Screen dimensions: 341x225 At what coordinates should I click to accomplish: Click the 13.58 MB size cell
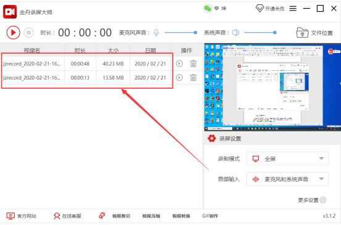[x=113, y=78]
